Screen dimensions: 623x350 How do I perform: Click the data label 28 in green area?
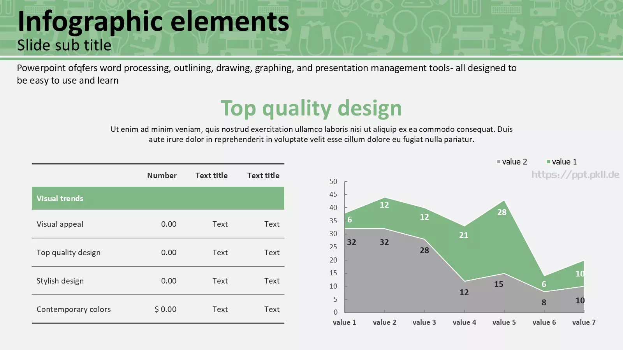click(x=502, y=212)
